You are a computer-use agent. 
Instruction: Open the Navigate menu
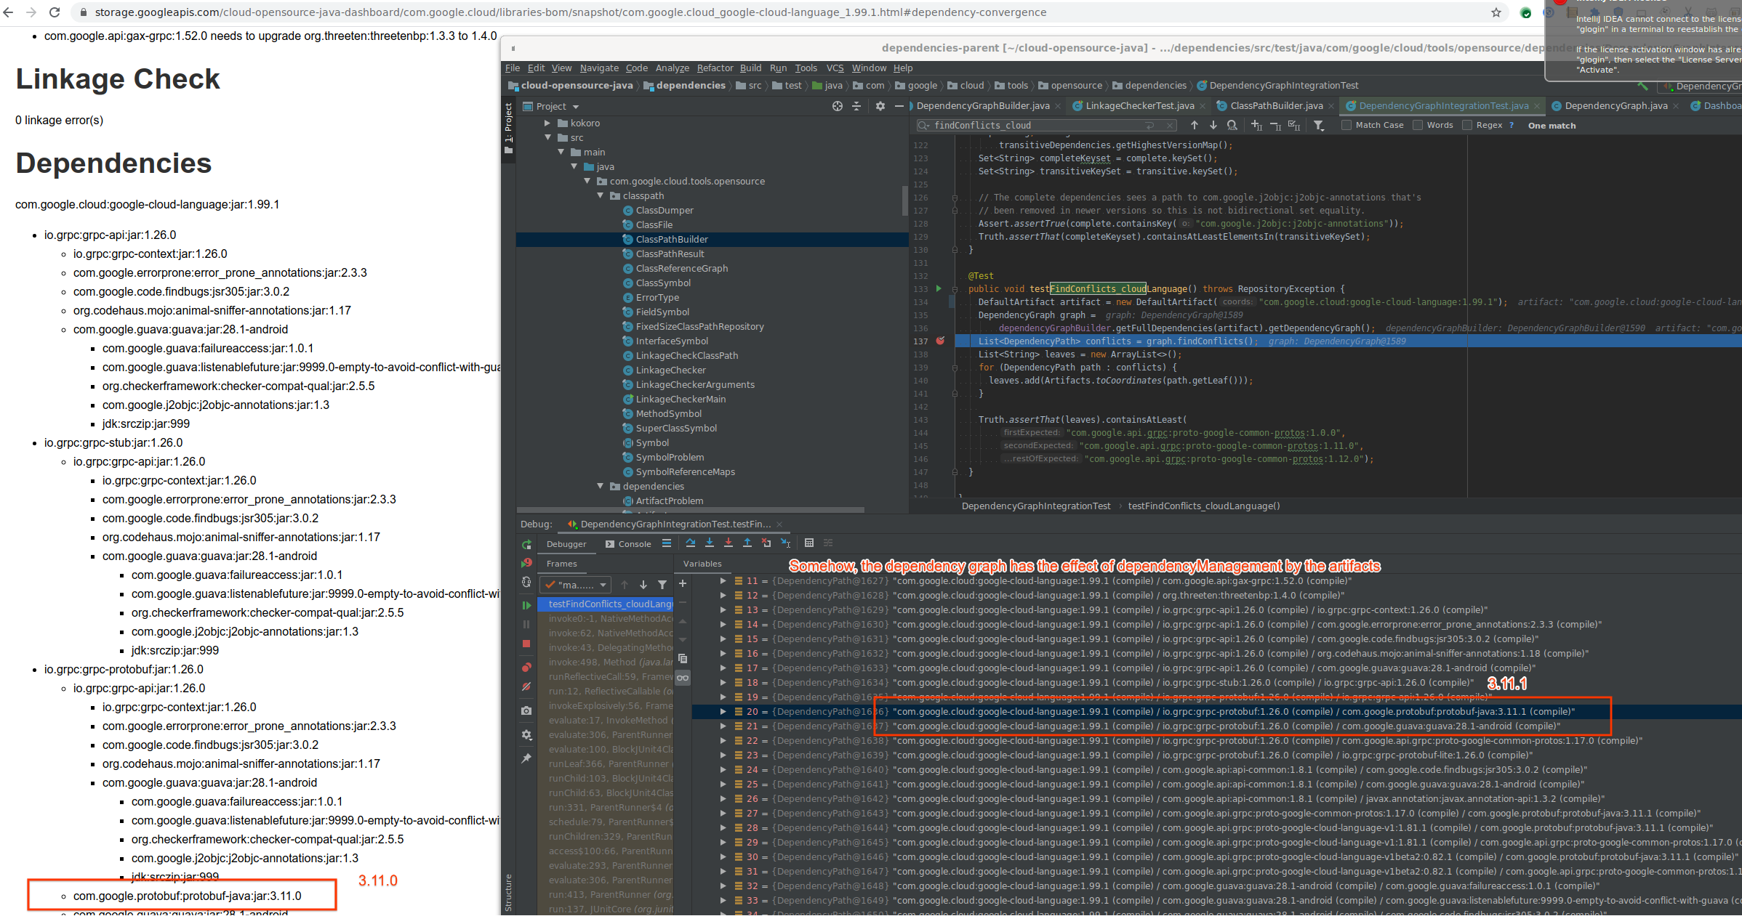(x=599, y=68)
